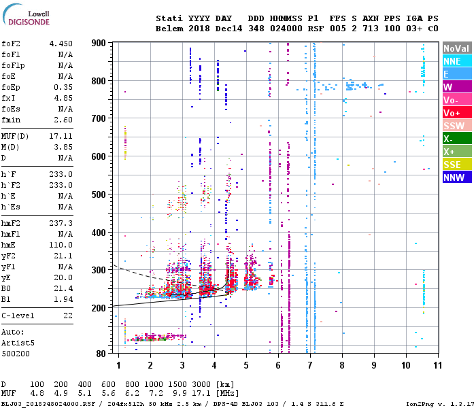Screen dimensions: 476x408
Task: Click the day number 348
Action: [x=256, y=29]
